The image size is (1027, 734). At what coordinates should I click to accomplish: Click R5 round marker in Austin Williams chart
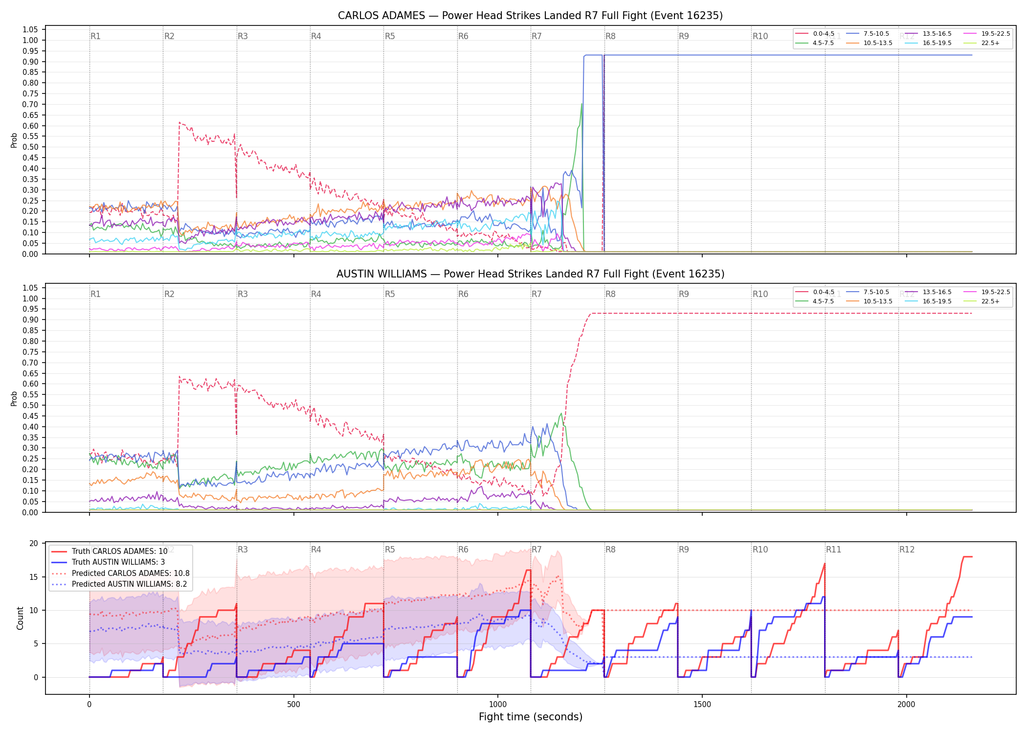pyautogui.click(x=390, y=294)
